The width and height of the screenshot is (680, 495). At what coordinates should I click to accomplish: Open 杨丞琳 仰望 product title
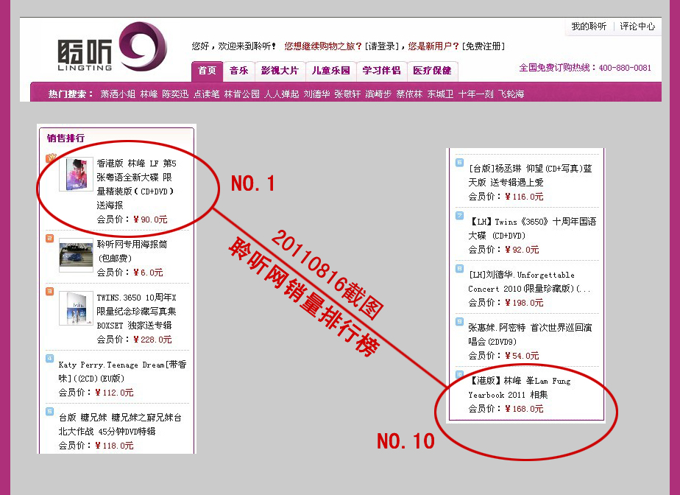tap(531, 175)
